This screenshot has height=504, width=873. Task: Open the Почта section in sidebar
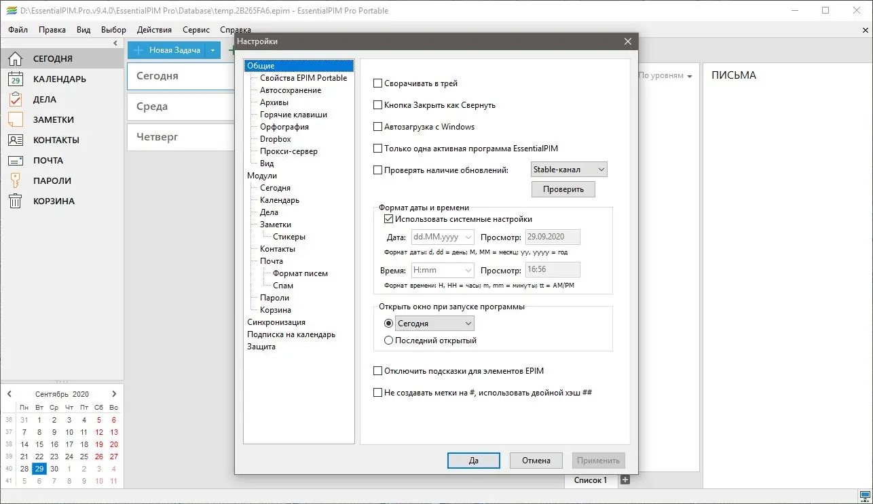point(46,160)
